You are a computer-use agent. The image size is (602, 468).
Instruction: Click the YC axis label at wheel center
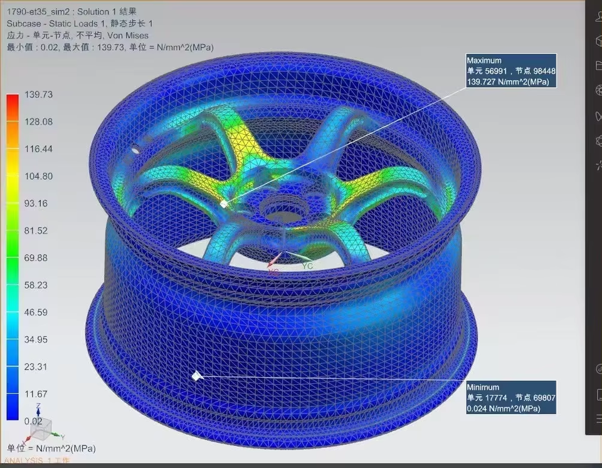click(307, 266)
